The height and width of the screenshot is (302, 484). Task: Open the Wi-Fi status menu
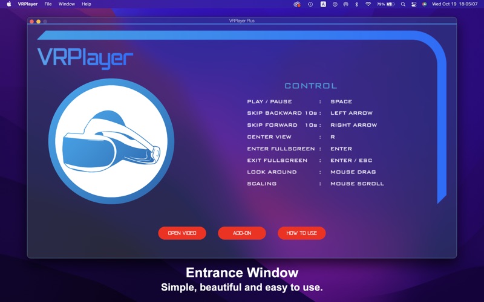point(368,4)
